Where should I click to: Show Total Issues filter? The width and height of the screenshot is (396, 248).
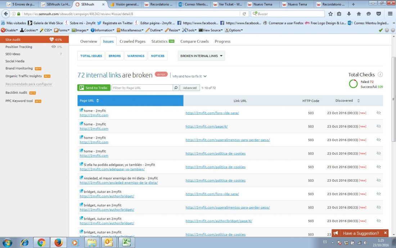pos(91,56)
